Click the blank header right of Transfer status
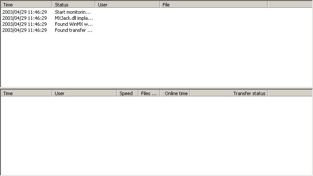Viewport: 313px width, 176px height. 290,93
